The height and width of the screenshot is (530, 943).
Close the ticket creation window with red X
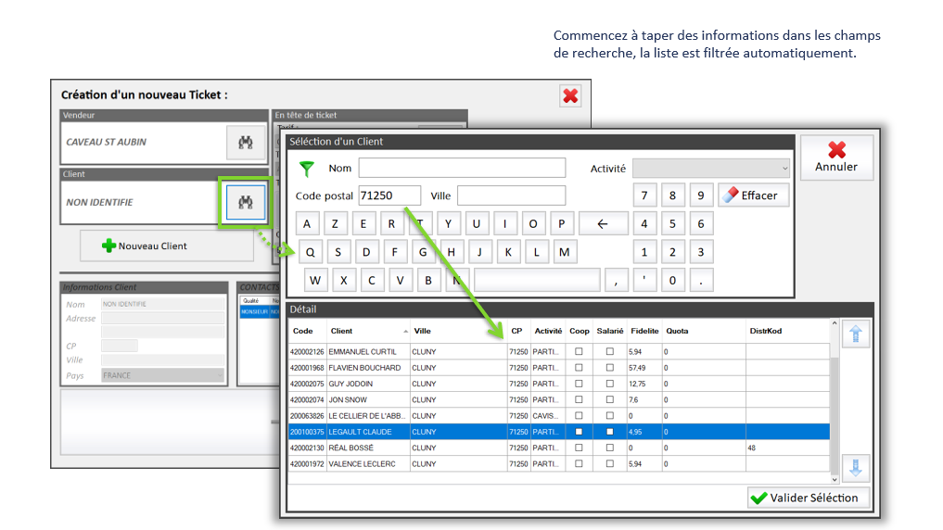(x=571, y=95)
